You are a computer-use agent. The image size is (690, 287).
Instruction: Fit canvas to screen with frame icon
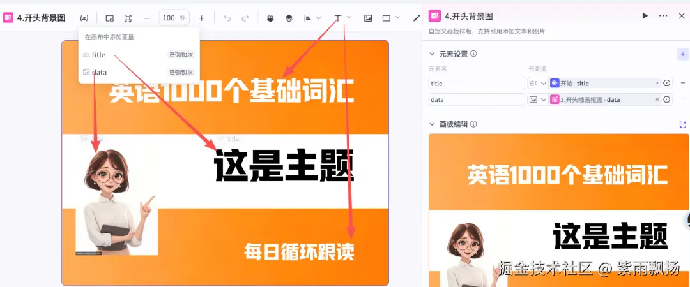pos(128,18)
